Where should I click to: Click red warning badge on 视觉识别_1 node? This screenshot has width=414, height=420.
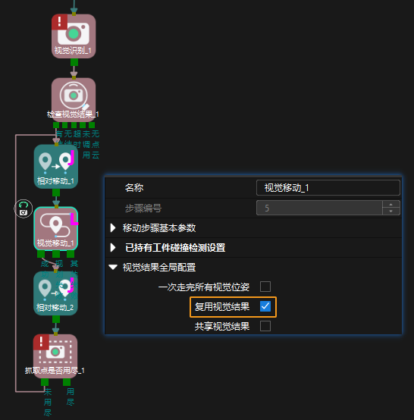tap(59, 22)
